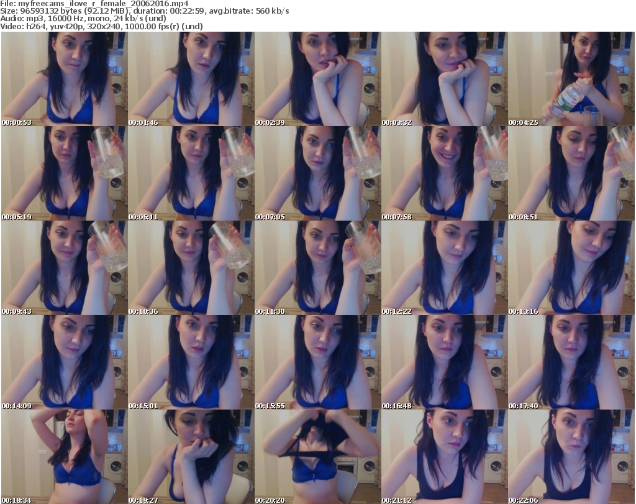Screen dimensions: 636x504
Task: Select the thumbnail timestamped 00:12:22
Action: click(444, 268)
